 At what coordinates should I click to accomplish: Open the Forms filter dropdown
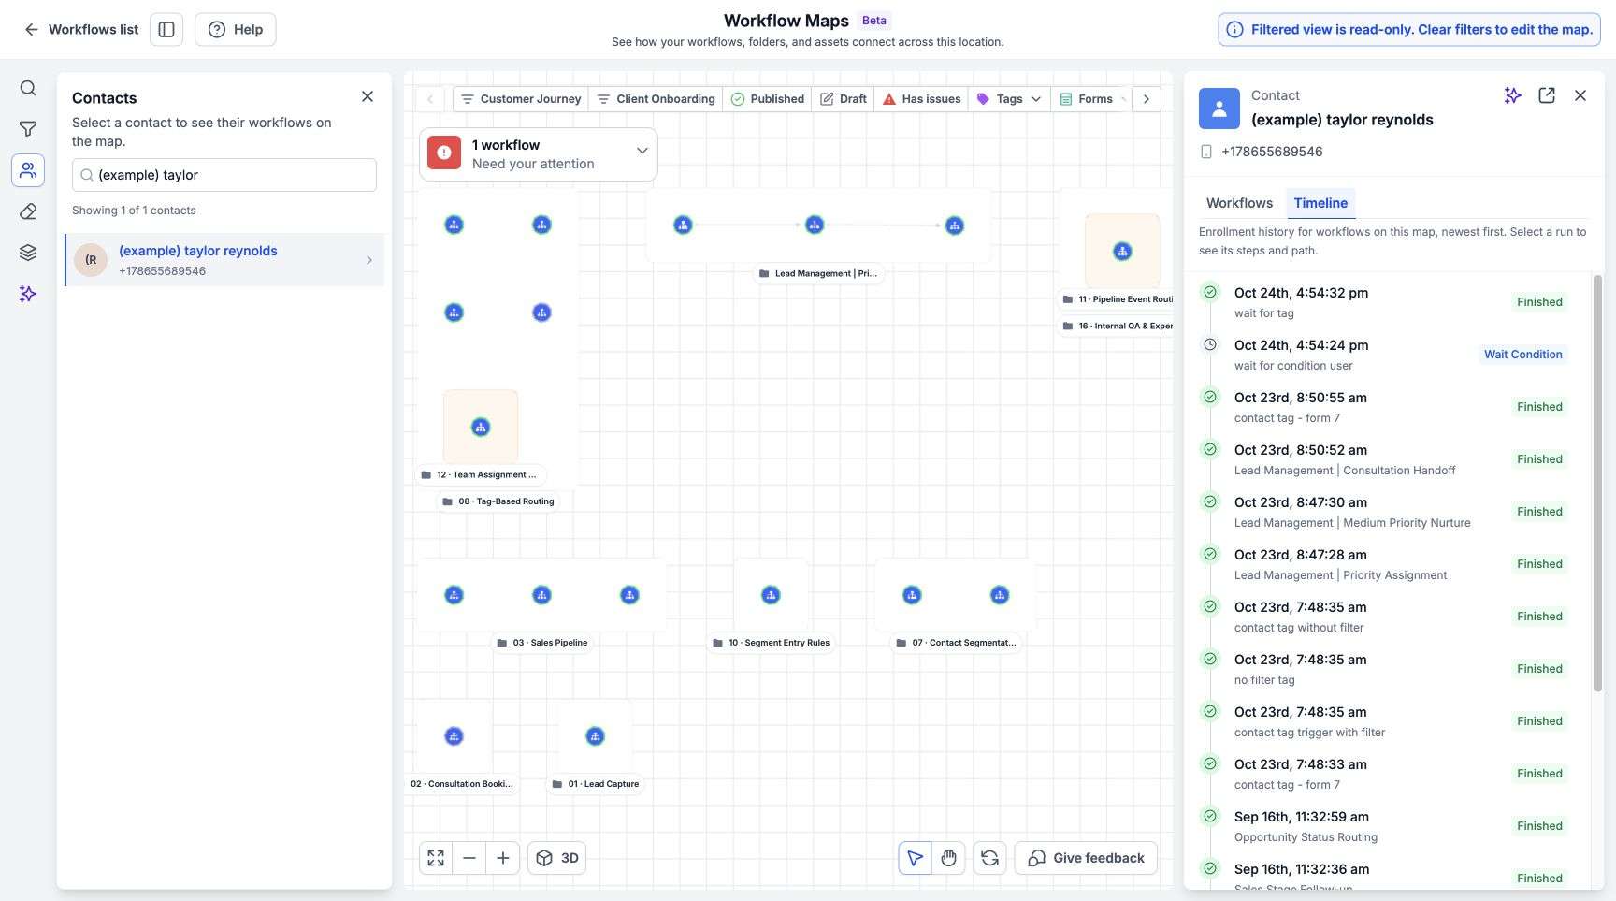coord(1090,99)
